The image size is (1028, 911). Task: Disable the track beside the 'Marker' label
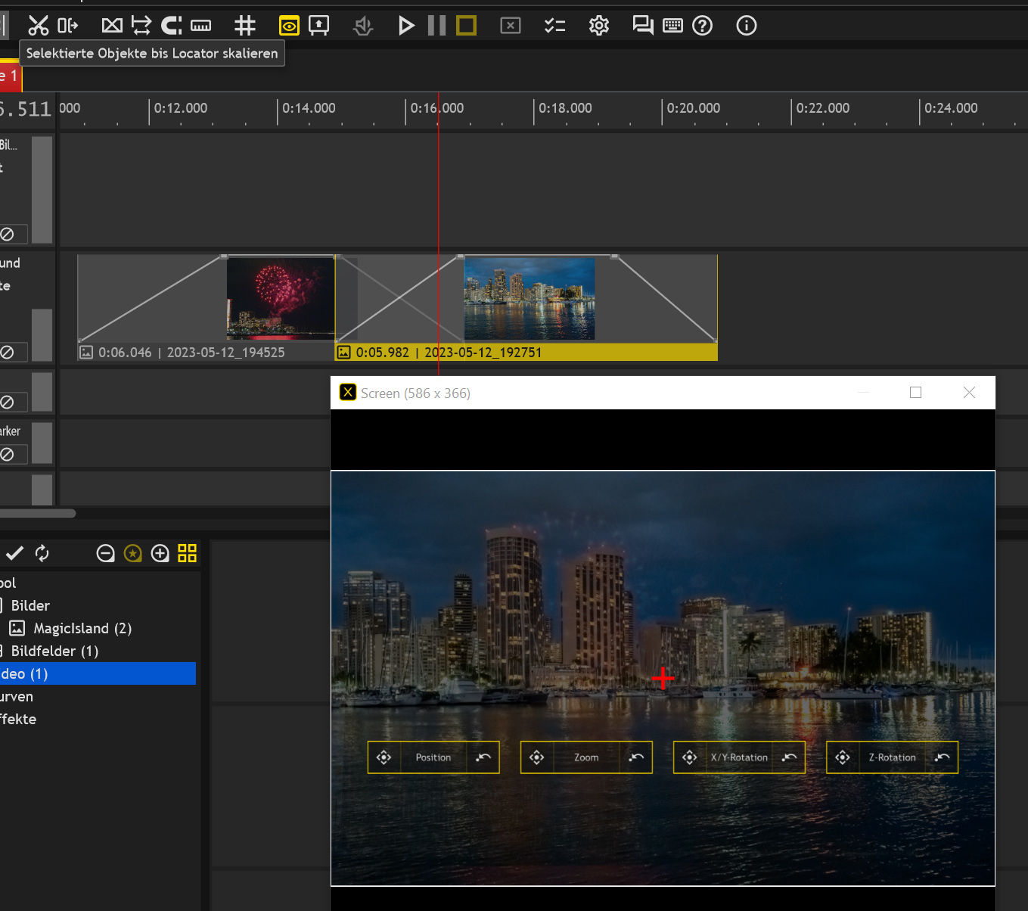(8, 454)
